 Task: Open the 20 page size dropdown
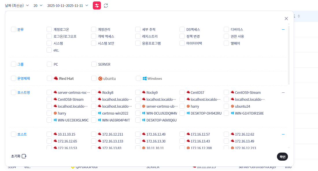point(38,5)
